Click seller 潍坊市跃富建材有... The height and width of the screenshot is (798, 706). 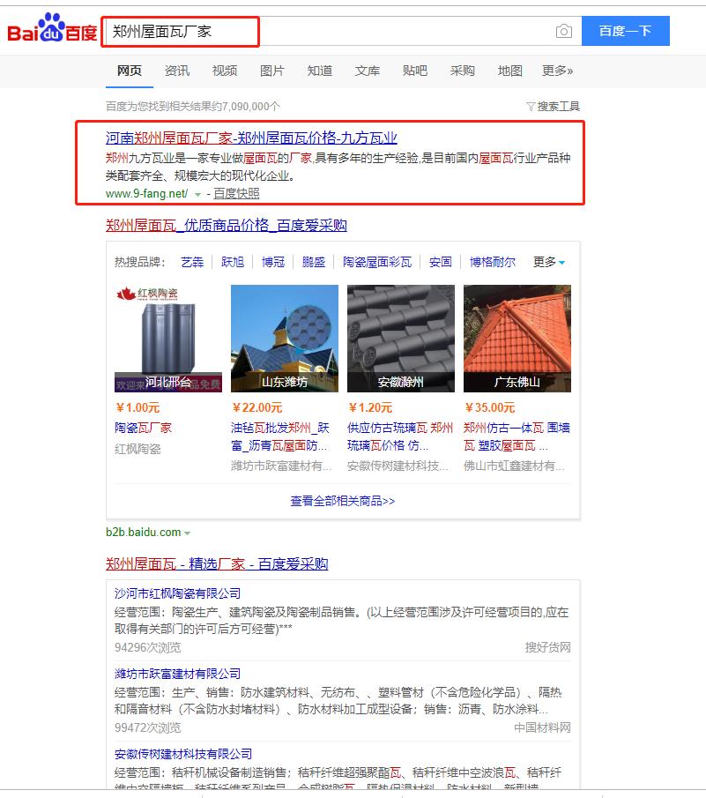[x=281, y=466]
